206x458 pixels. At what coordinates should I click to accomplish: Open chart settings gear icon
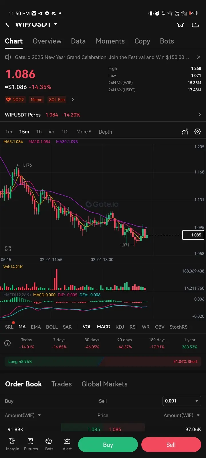[197, 132]
